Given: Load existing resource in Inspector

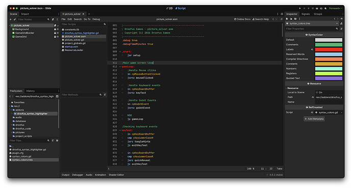Looking at the screenshot, I should [x=291, y=19].
